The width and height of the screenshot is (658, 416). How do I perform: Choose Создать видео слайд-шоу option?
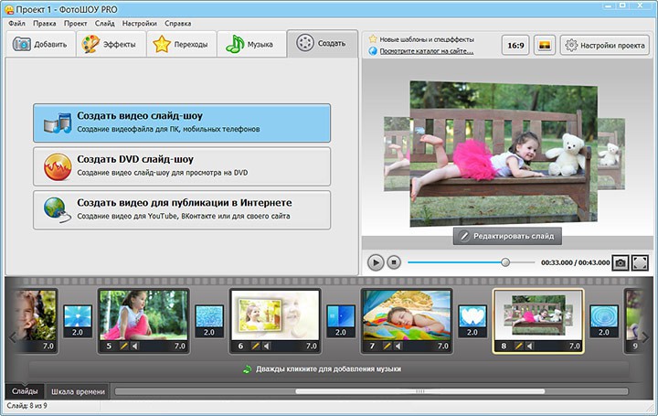click(182, 123)
